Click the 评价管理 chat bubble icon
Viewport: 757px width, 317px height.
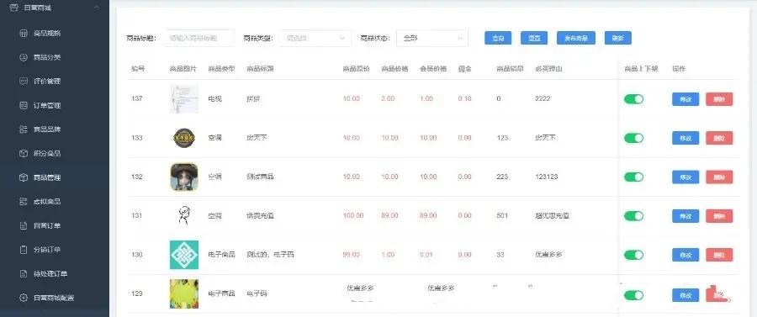coord(24,81)
